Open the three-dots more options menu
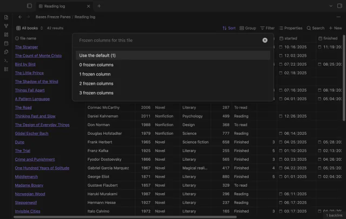The image size is (346, 219). click(x=338, y=17)
